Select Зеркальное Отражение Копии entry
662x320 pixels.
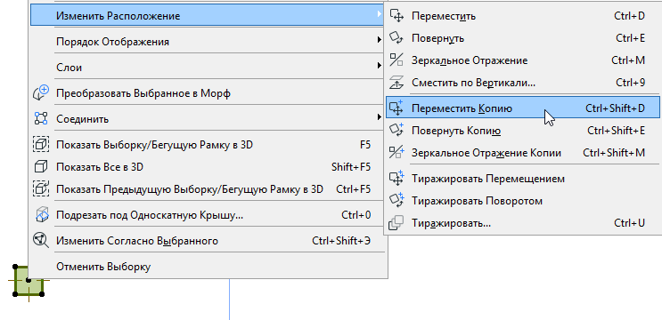[522, 152]
